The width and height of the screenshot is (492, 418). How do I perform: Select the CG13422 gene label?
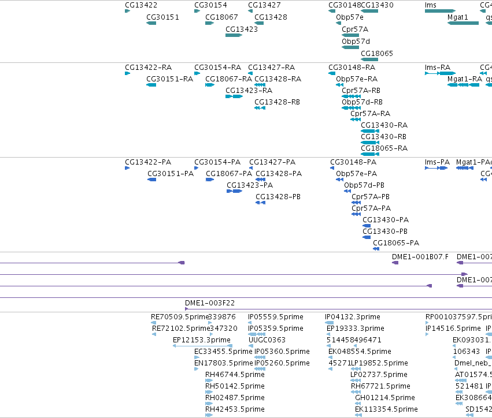point(141,5)
